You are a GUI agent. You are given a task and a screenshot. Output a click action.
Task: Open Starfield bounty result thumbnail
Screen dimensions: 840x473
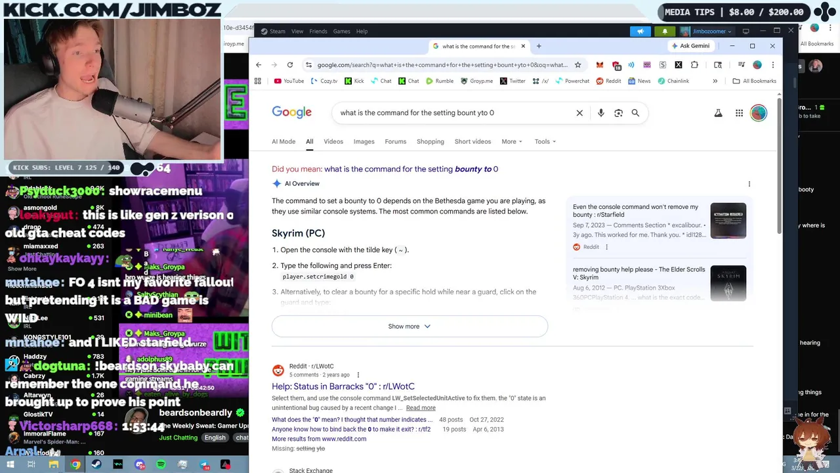pyautogui.click(x=728, y=221)
